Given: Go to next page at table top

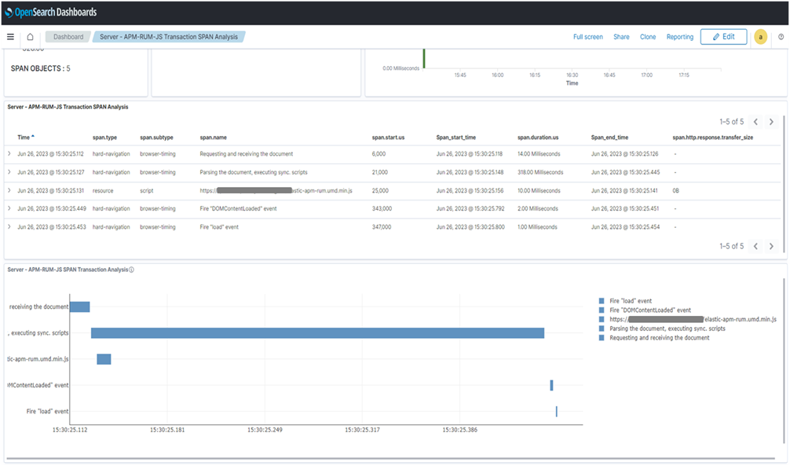Looking at the screenshot, I should coord(771,122).
